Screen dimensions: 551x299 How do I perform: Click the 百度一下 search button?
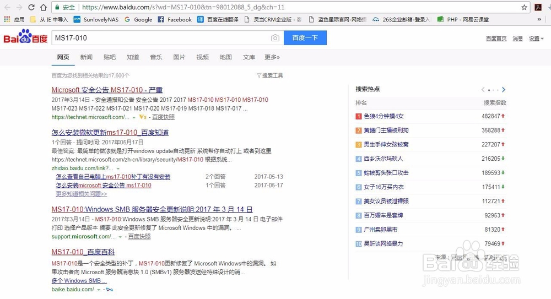tap(305, 37)
